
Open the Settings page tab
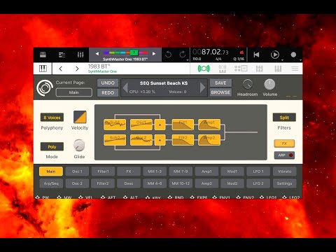point(284,183)
